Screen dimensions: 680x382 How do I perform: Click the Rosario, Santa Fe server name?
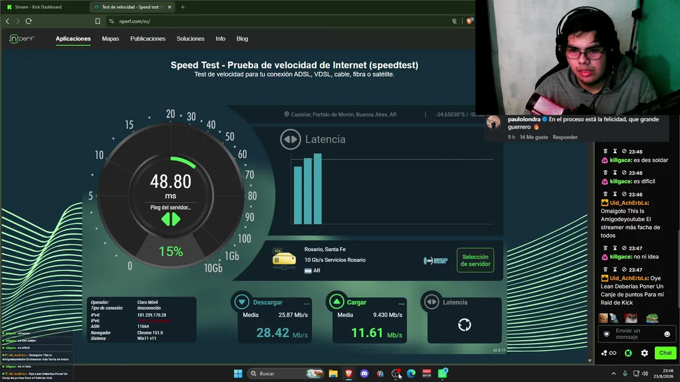click(x=325, y=249)
